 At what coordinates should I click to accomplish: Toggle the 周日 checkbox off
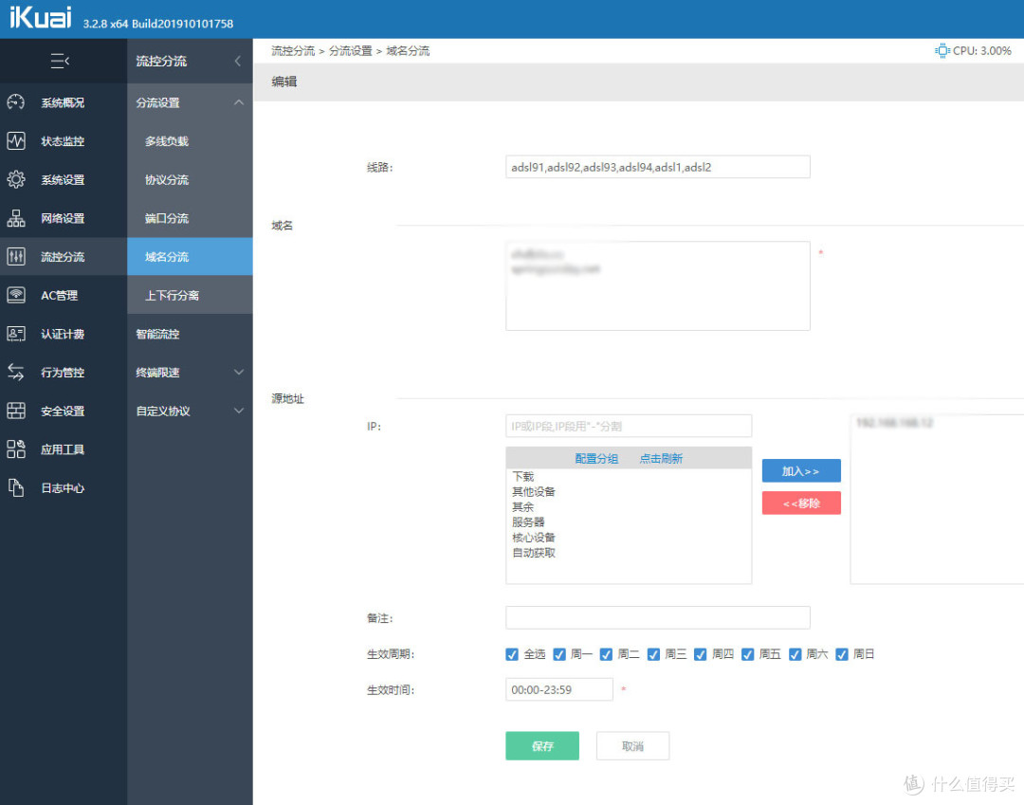pos(841,654)
